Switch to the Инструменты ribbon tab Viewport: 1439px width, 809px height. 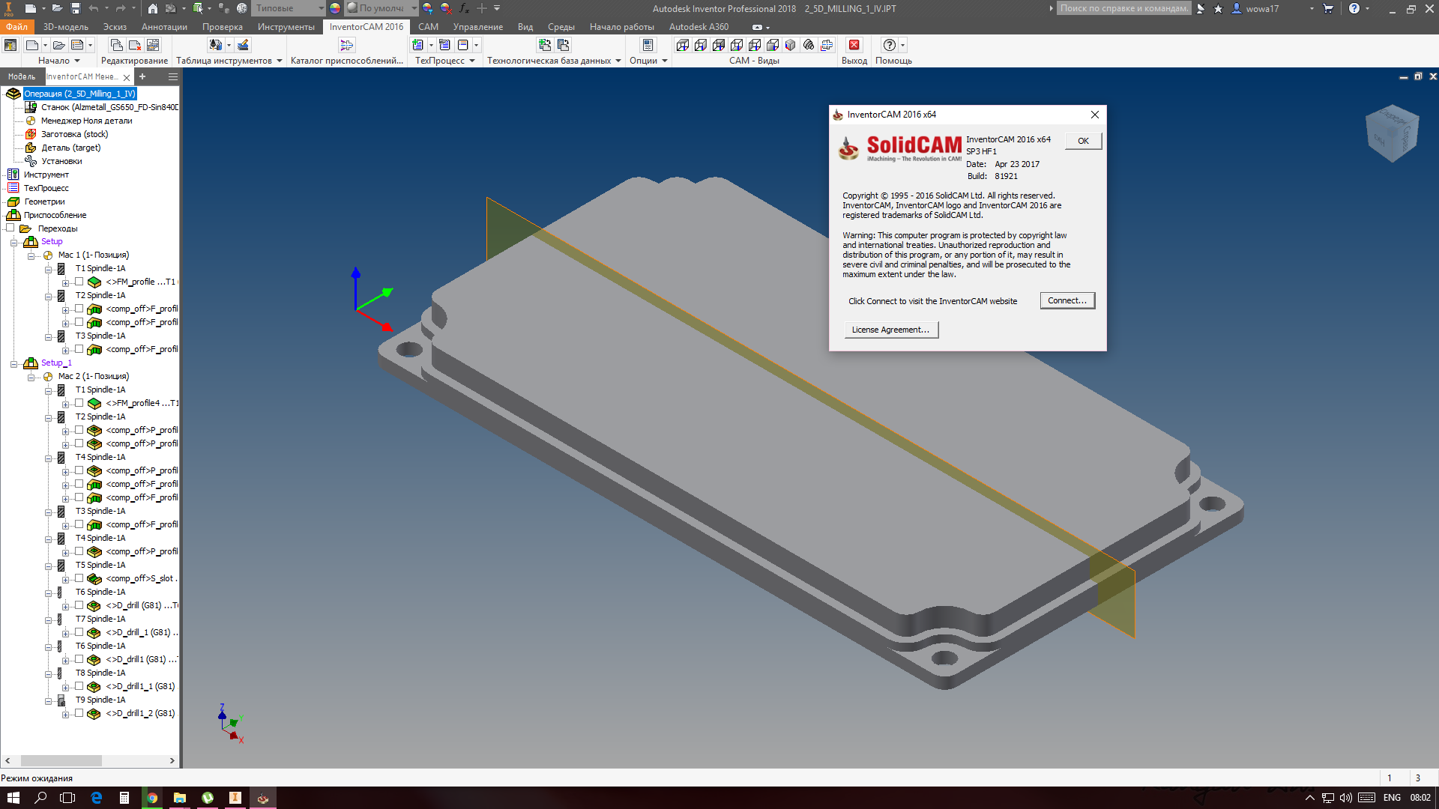point(286,27)
